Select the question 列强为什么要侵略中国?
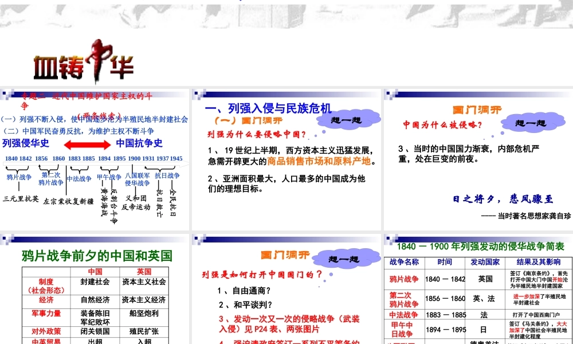Screen dimensions: 573x344 click(256, 135)
